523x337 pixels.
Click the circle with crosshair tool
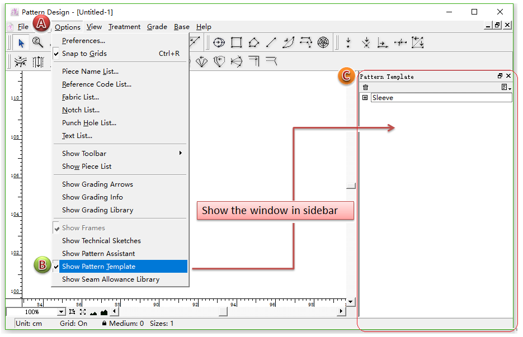[219, 42]
